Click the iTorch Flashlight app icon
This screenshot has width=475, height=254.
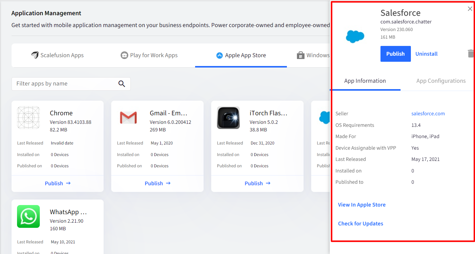coord(228,118)
